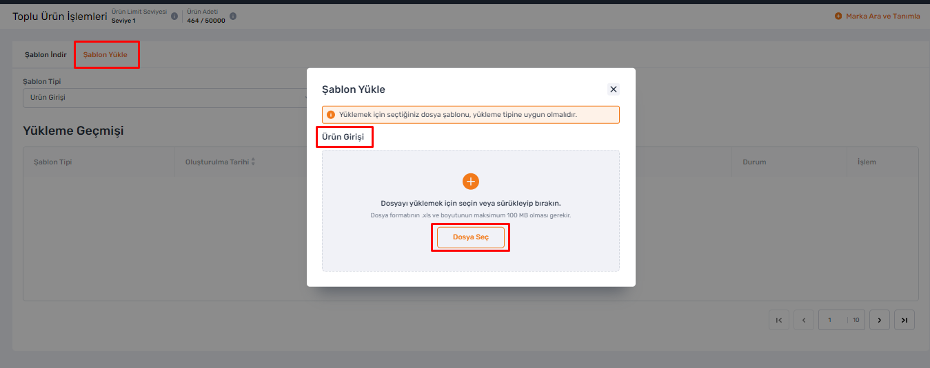The image size is (930, 368).
Task: Click the file drop zone area
Action: 471,210
